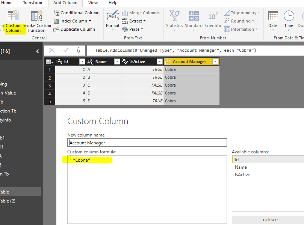
Task: Open Standard number operations
Action: (x=194, y=21)
